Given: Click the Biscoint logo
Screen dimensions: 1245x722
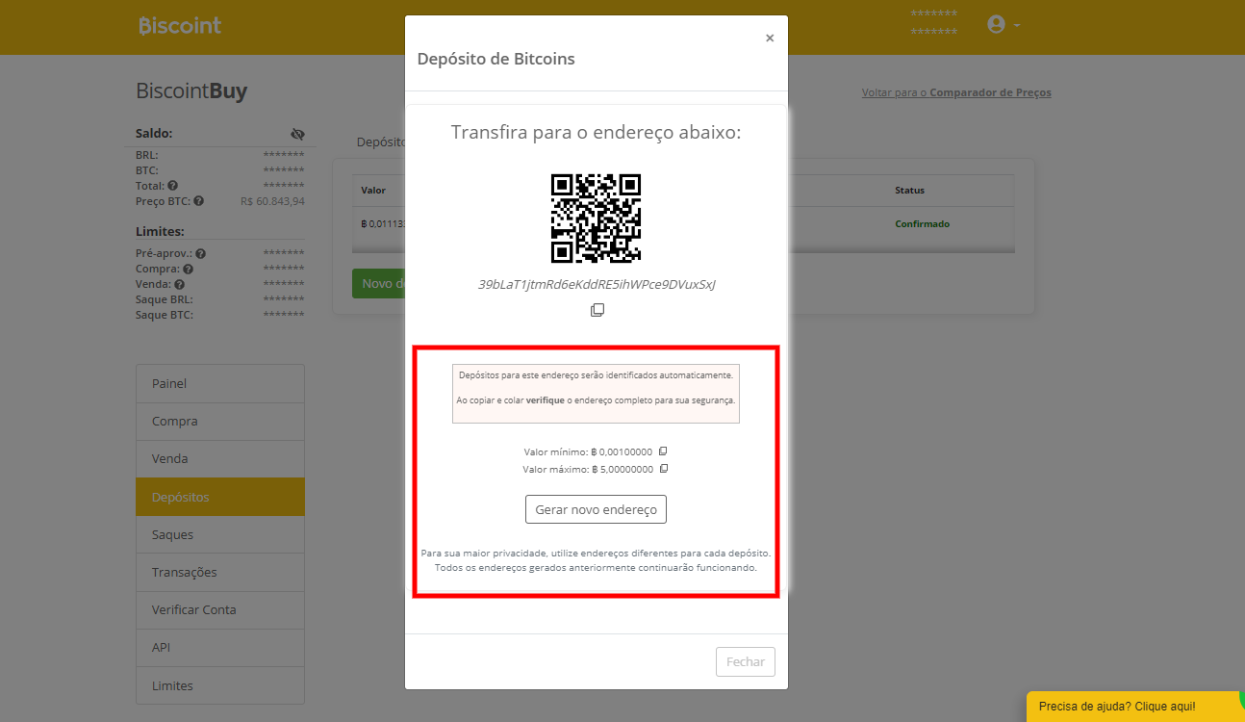Looking at the screenshot, I should pos(180,25).
